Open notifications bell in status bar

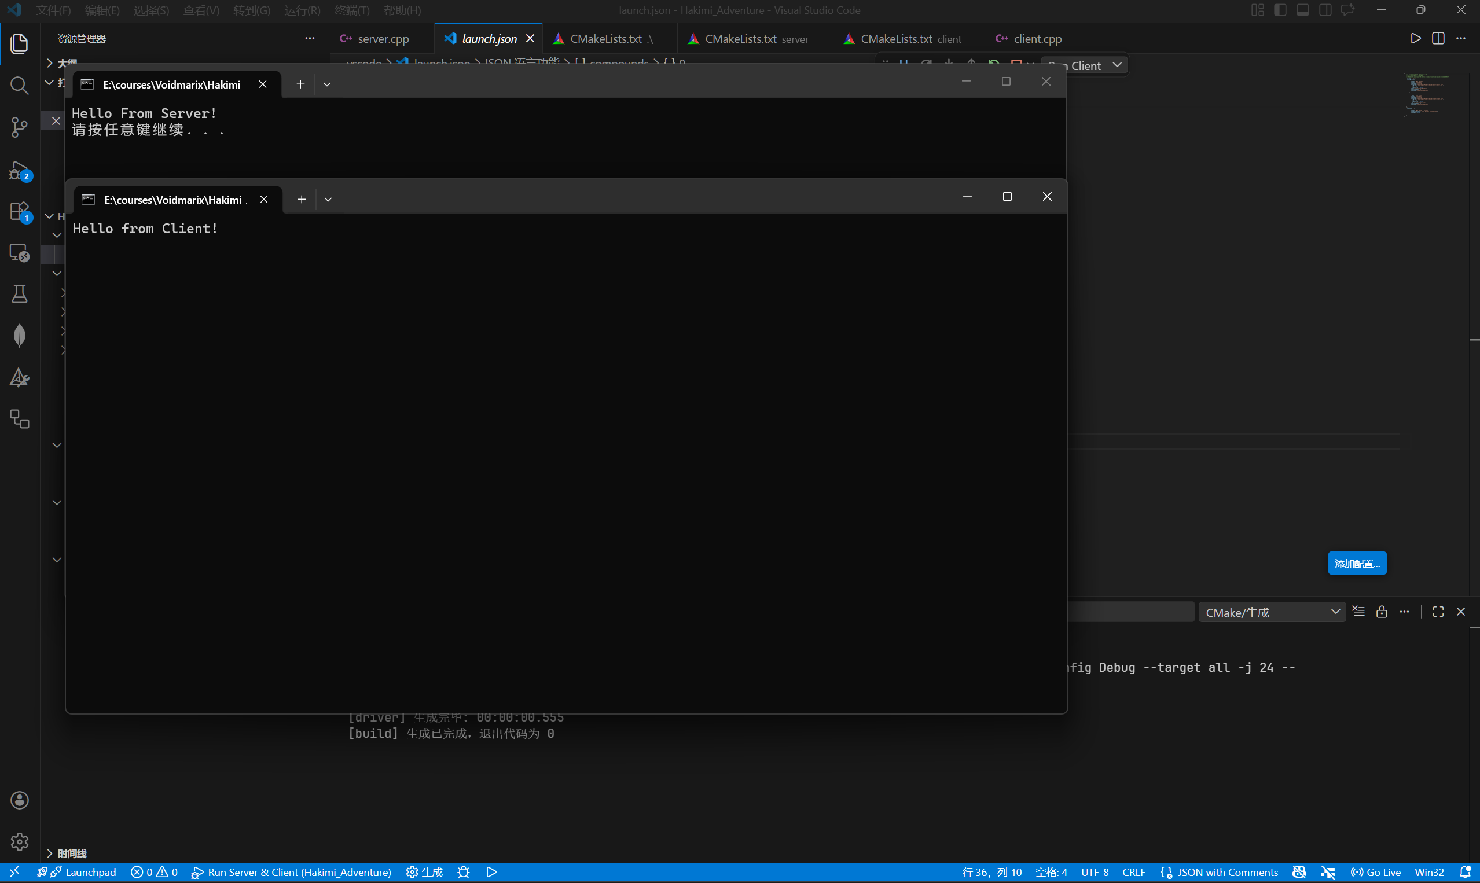[1465, 872]
